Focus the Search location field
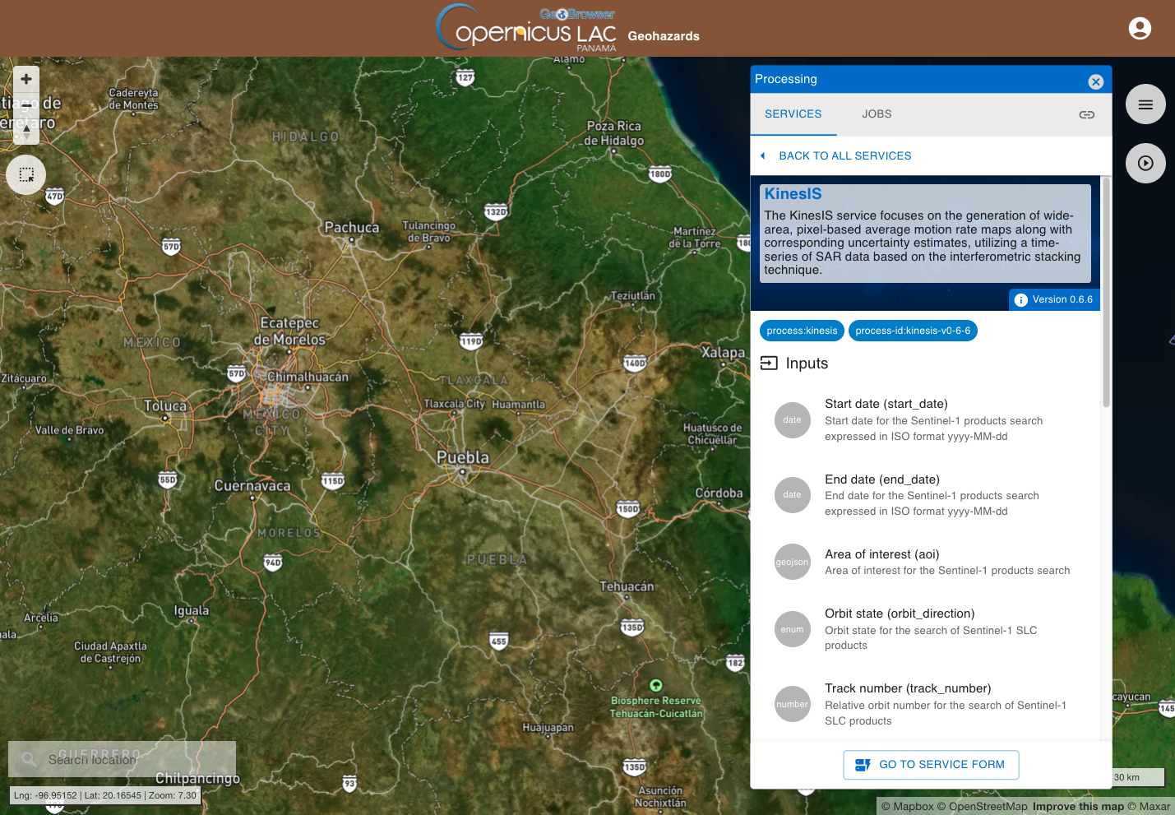 [122, 759]
